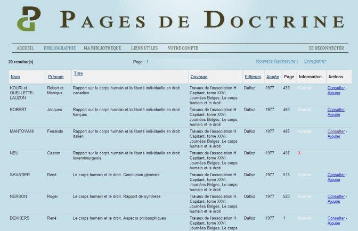Click the title ending 'en droit canadien'
This screenshot has width=358, height=231.
pos(126,90)
